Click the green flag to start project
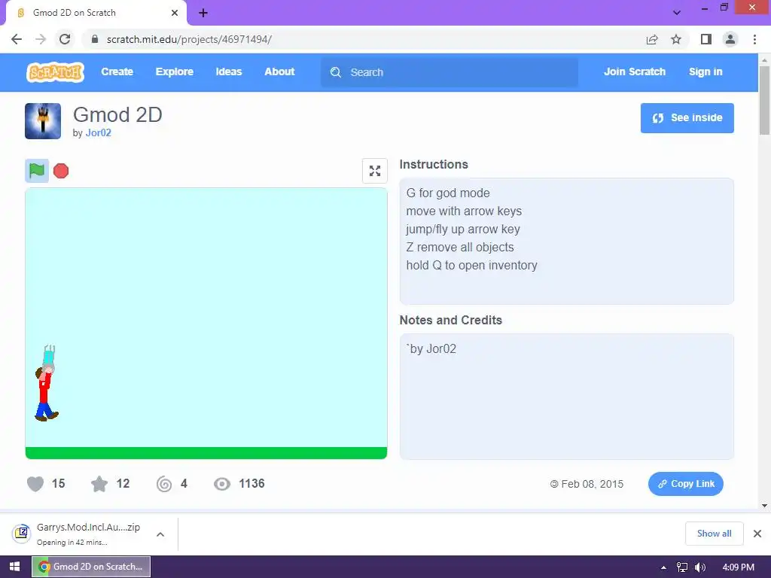Image resolution: width=771 pixels, height=578 pixels. 37,171
